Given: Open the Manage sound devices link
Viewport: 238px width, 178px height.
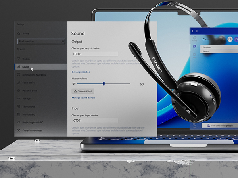Looking at the screenshot, I should click(x=83, y=98).
